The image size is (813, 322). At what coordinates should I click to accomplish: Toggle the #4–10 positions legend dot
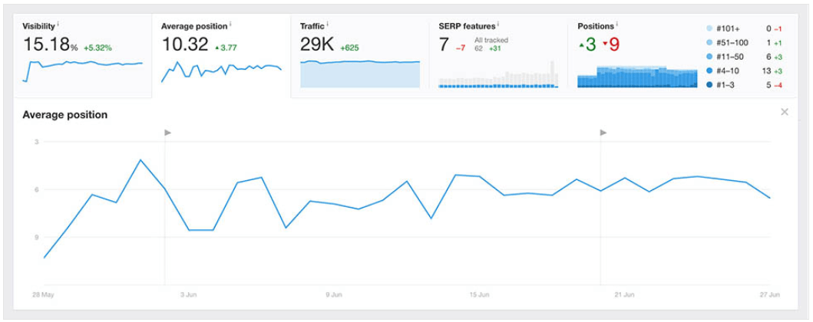click(709, 71)
